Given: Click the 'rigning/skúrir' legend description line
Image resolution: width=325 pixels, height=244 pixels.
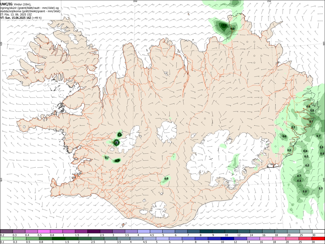Looking at the screenshot, I should pos(29,8).
